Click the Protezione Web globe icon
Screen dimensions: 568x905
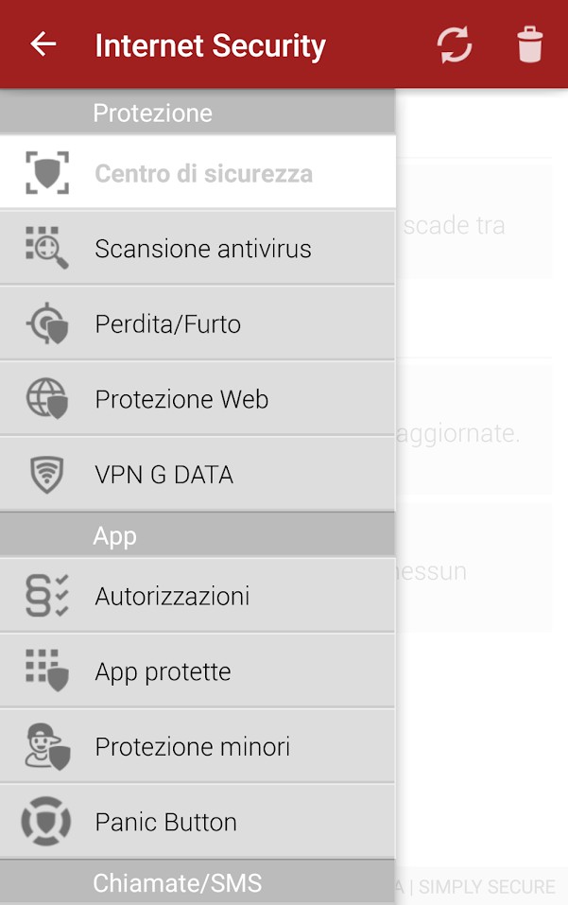click(x=47, y=398)
